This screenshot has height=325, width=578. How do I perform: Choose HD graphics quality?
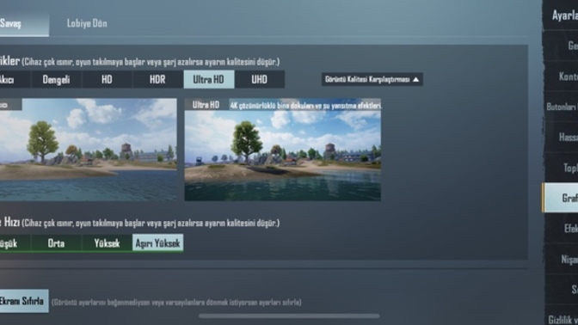(x=107, y=80)
